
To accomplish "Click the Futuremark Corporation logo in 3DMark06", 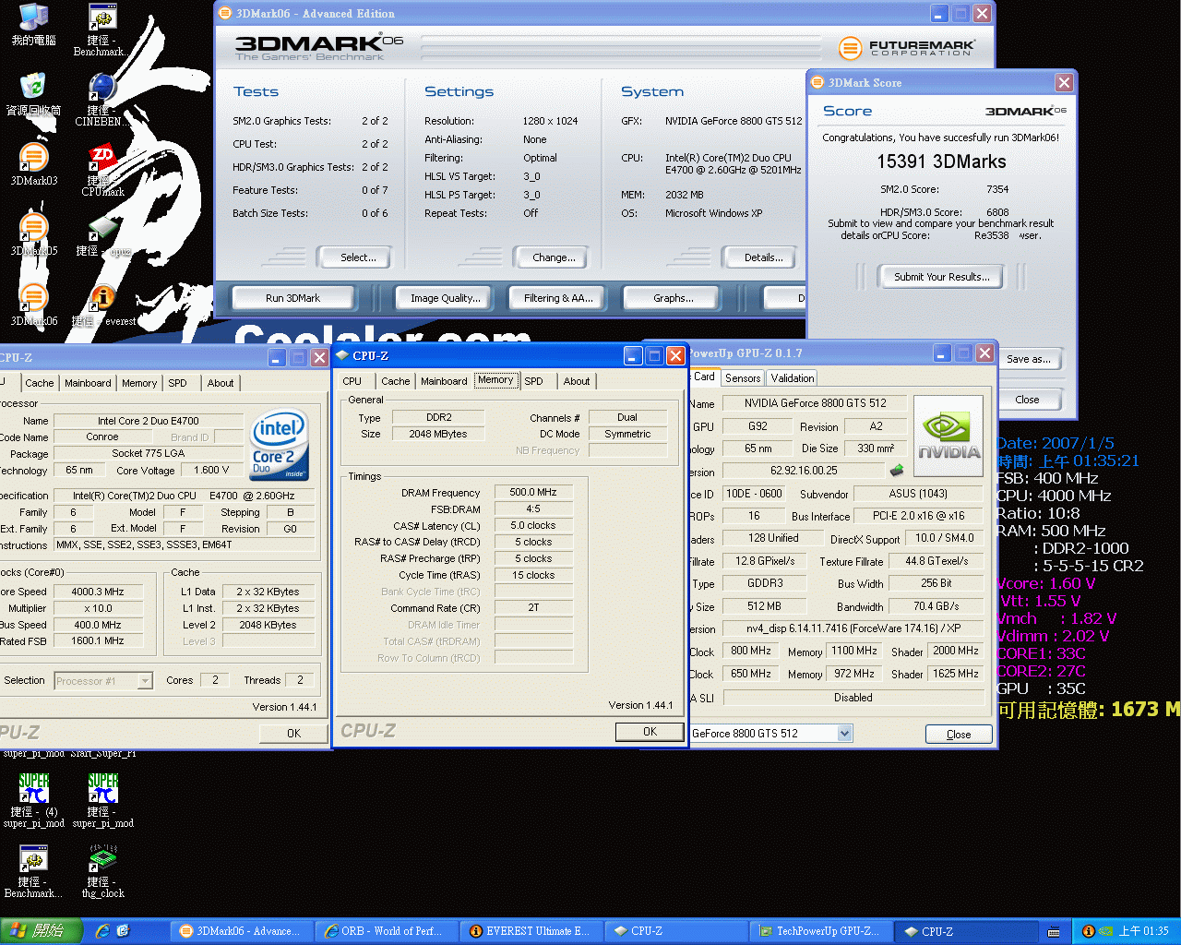I will (906, 47).
